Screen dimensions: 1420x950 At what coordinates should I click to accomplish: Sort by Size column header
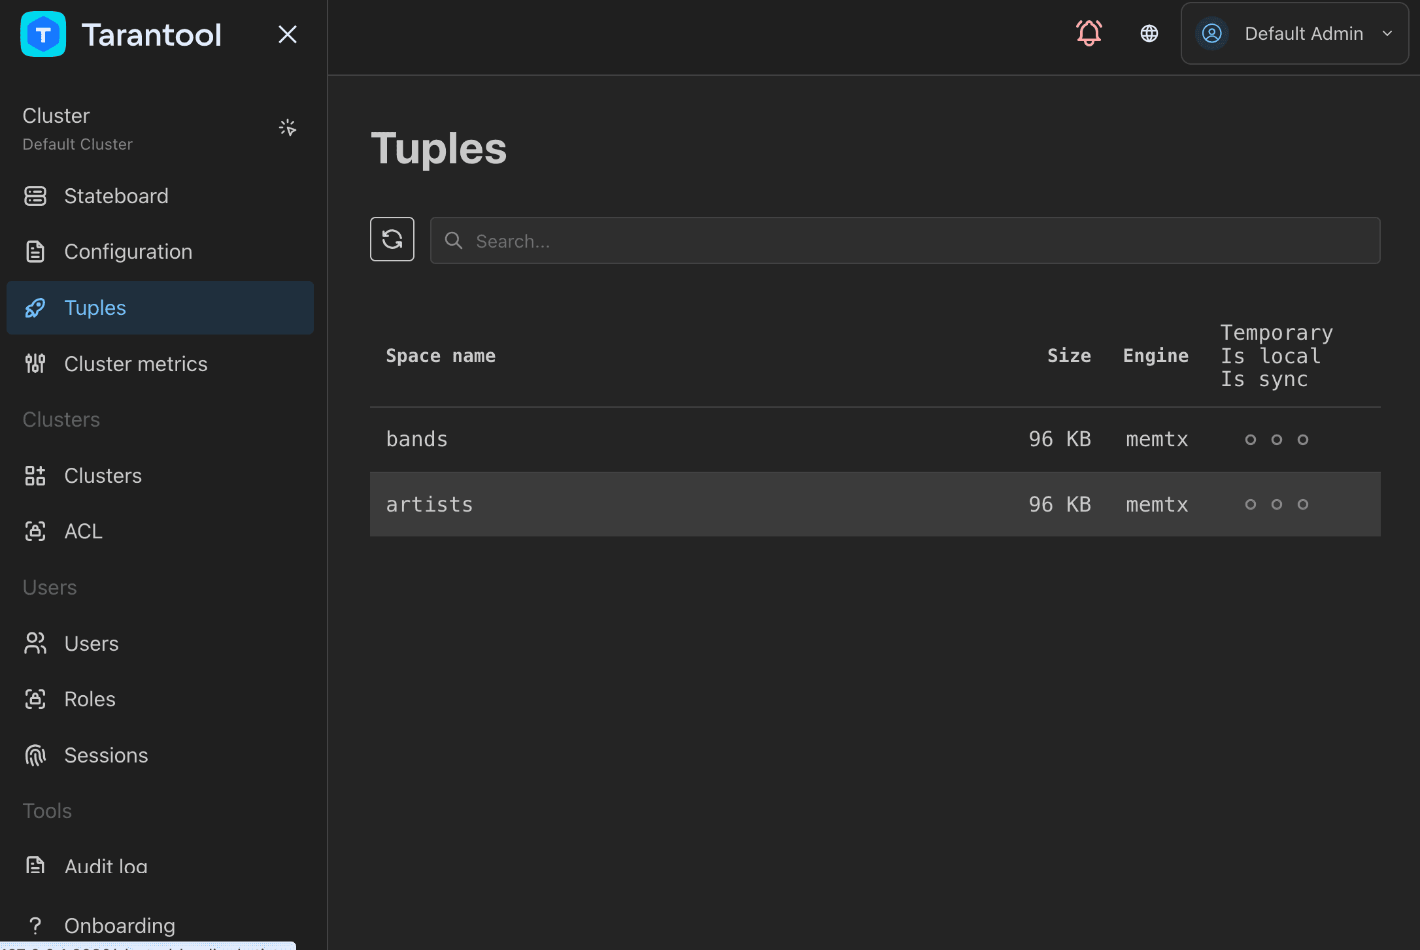(1069, 355)
